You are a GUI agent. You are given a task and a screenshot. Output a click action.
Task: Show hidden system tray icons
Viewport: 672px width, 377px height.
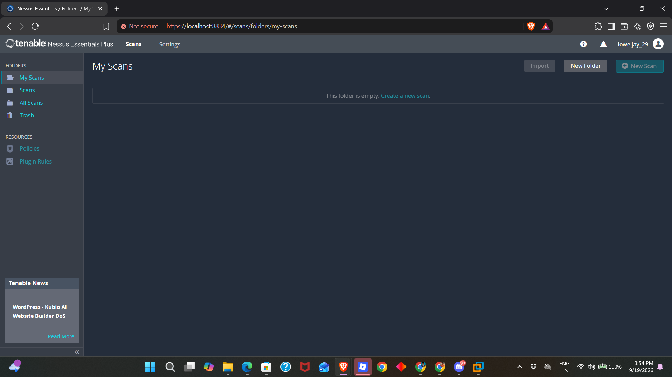pyautogui.click(x=520, y=367)
